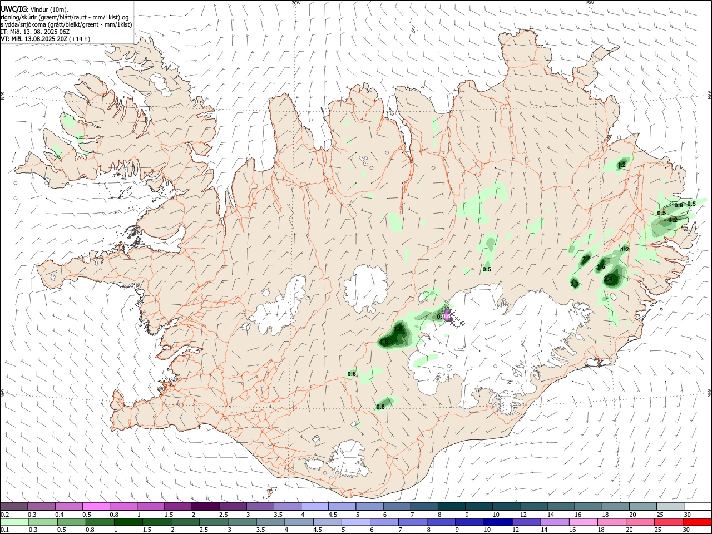Viewport: 712px width, 534px height.
Task: Pick the pink-red bottom-row swatch at 25
Action: [668, 522]
